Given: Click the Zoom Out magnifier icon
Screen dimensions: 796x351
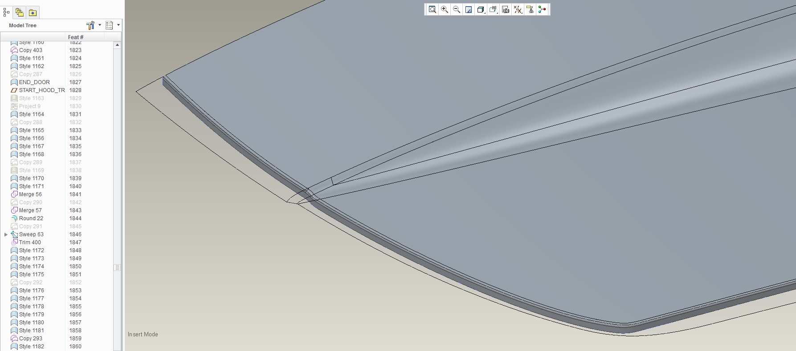Looking at the screenshot, I should [457, 9].
